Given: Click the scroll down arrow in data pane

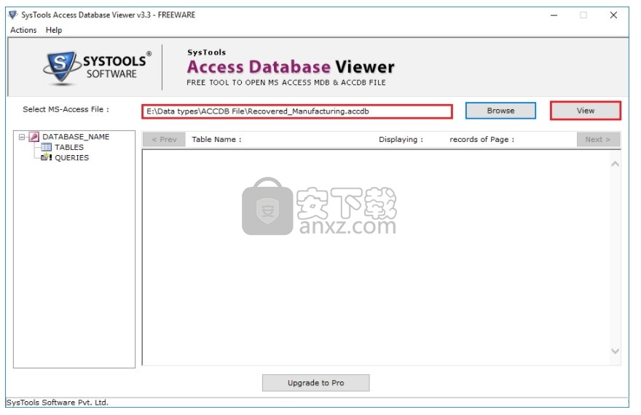Looking at the screenshot, I should pos(615,351).
